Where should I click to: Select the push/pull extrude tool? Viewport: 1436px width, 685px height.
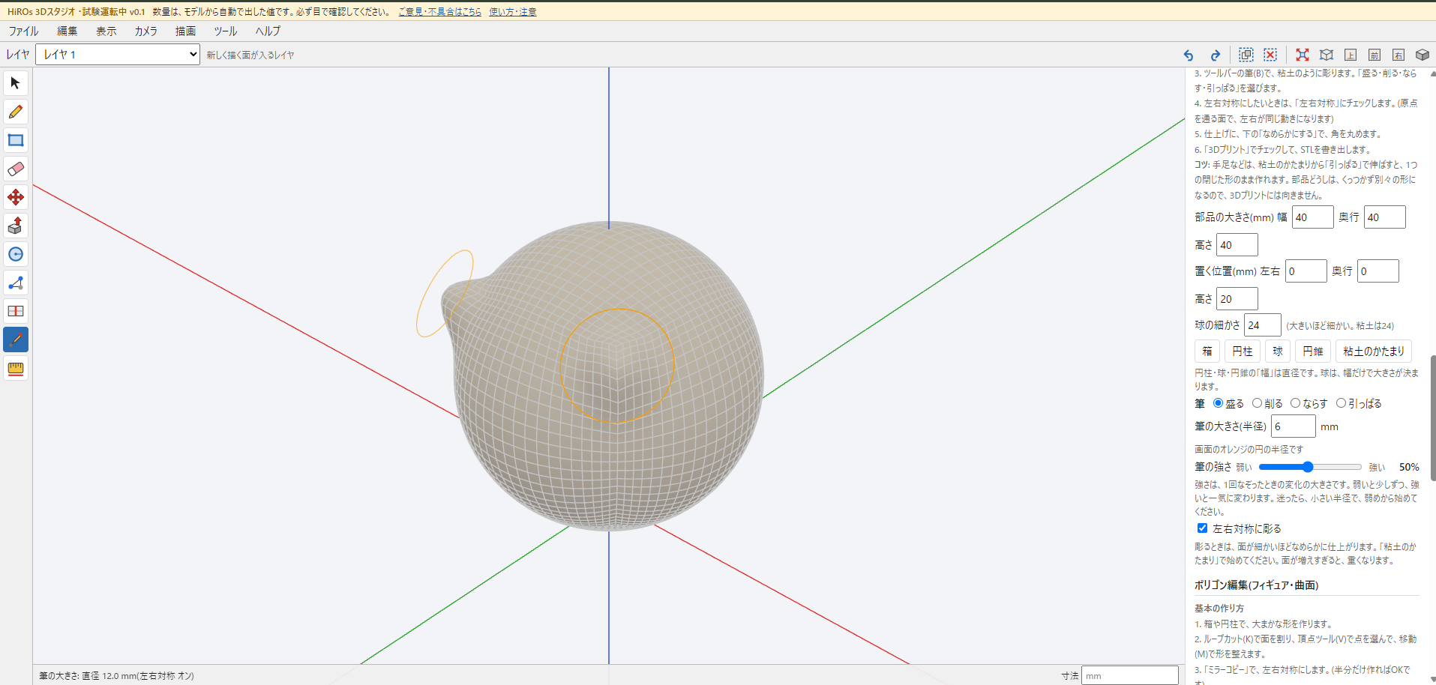tap(16, 226)
